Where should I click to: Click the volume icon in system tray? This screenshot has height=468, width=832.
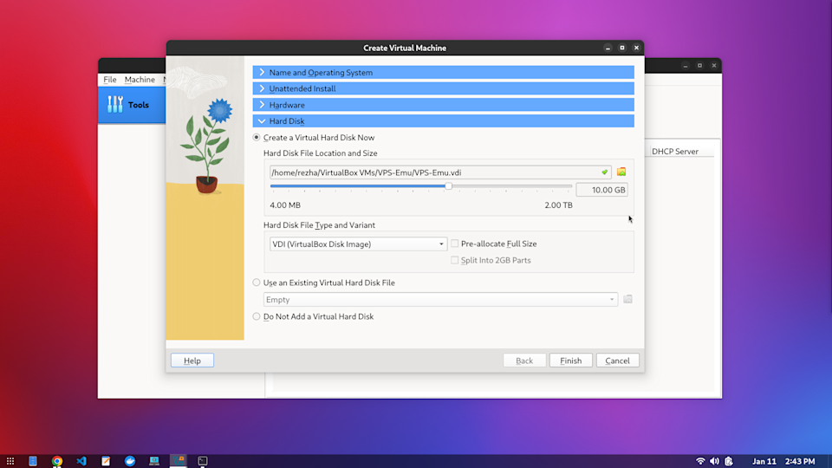point(715,461)
